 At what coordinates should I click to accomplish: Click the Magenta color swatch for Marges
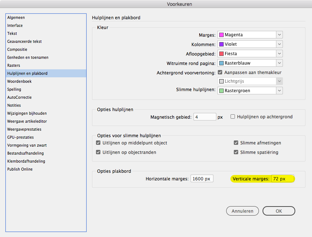(x=221, y=35)
